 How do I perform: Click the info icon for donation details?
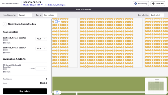(4, 72)
